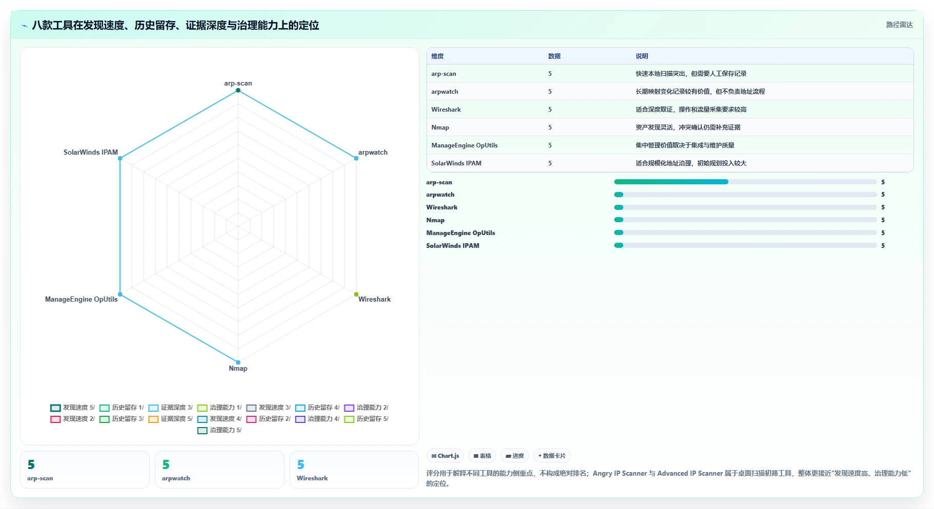The image size is (934, 509).
Task: Click the ManageEngine OpUtils radar data point
Action: click(x=120, y=294)
